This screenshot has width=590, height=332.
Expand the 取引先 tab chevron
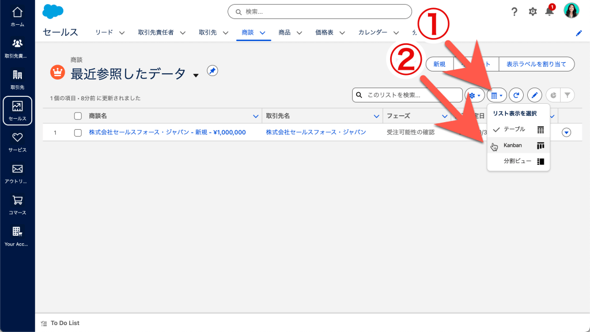coord(225,33)
